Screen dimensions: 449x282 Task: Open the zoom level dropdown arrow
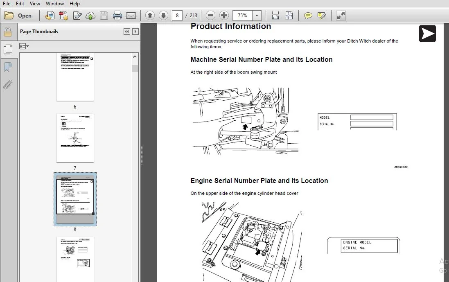click(257, 16)
